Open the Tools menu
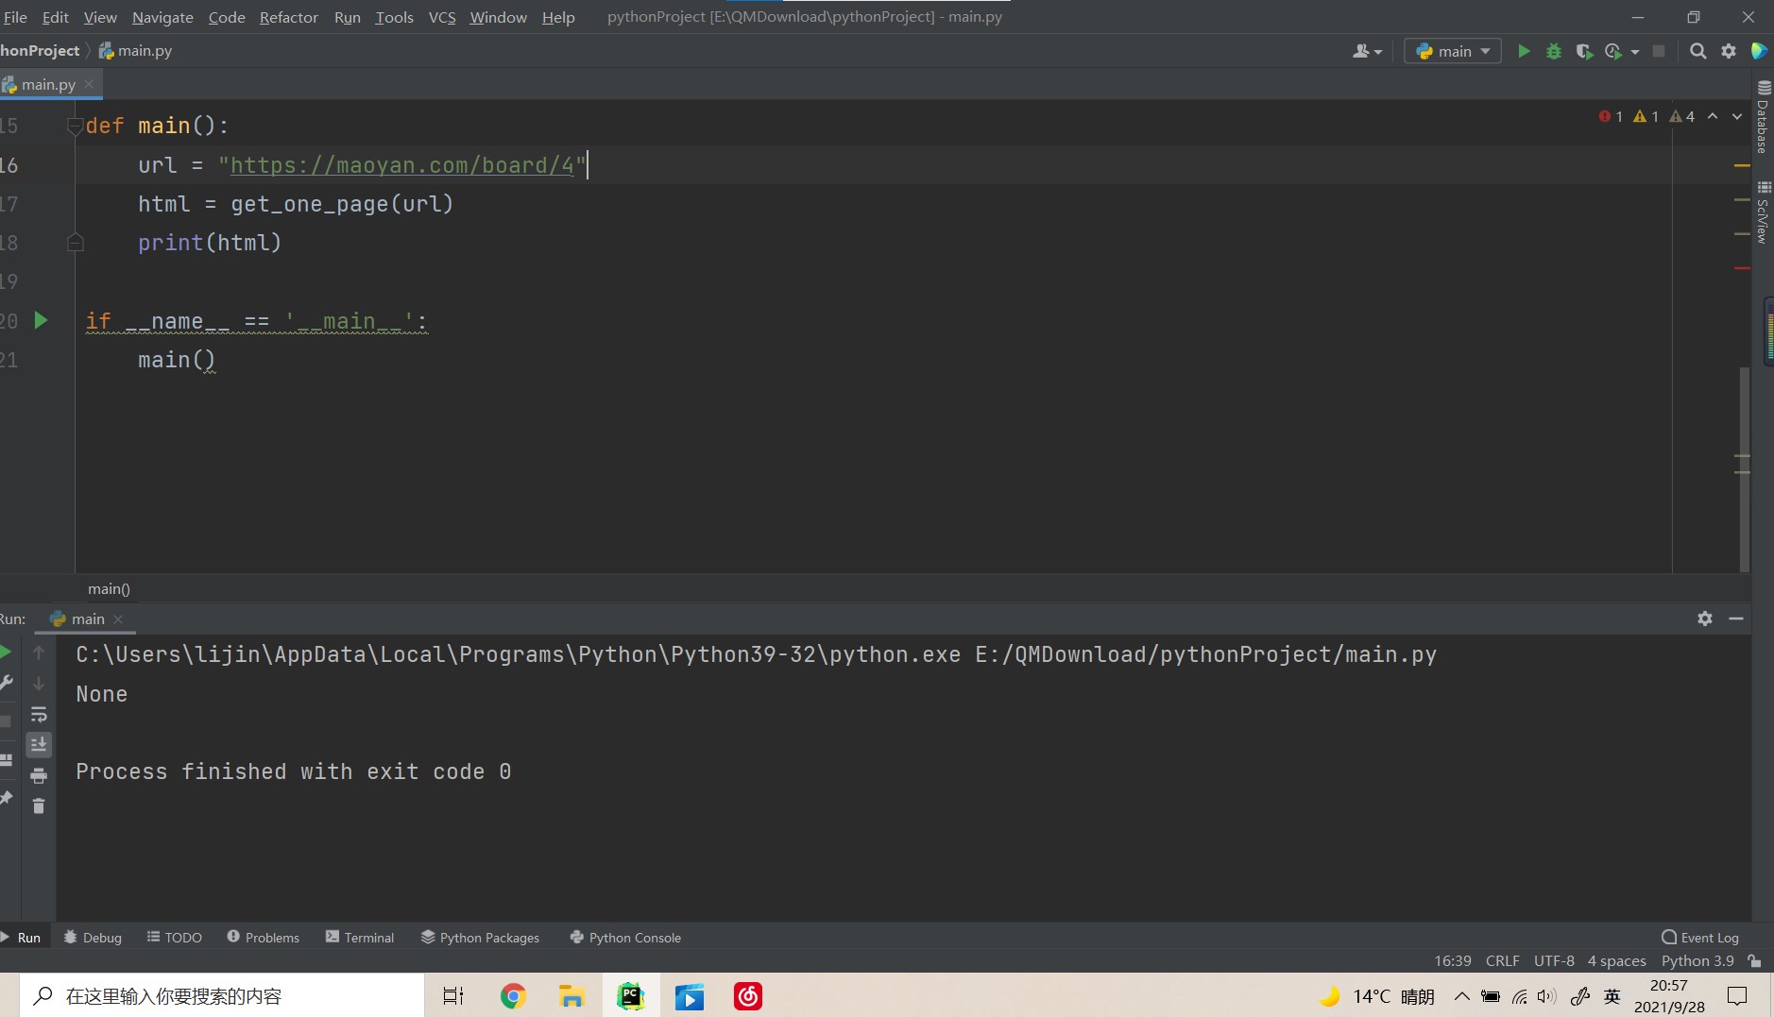The height and width of the screenshot is (1017, 1774). 394,17
